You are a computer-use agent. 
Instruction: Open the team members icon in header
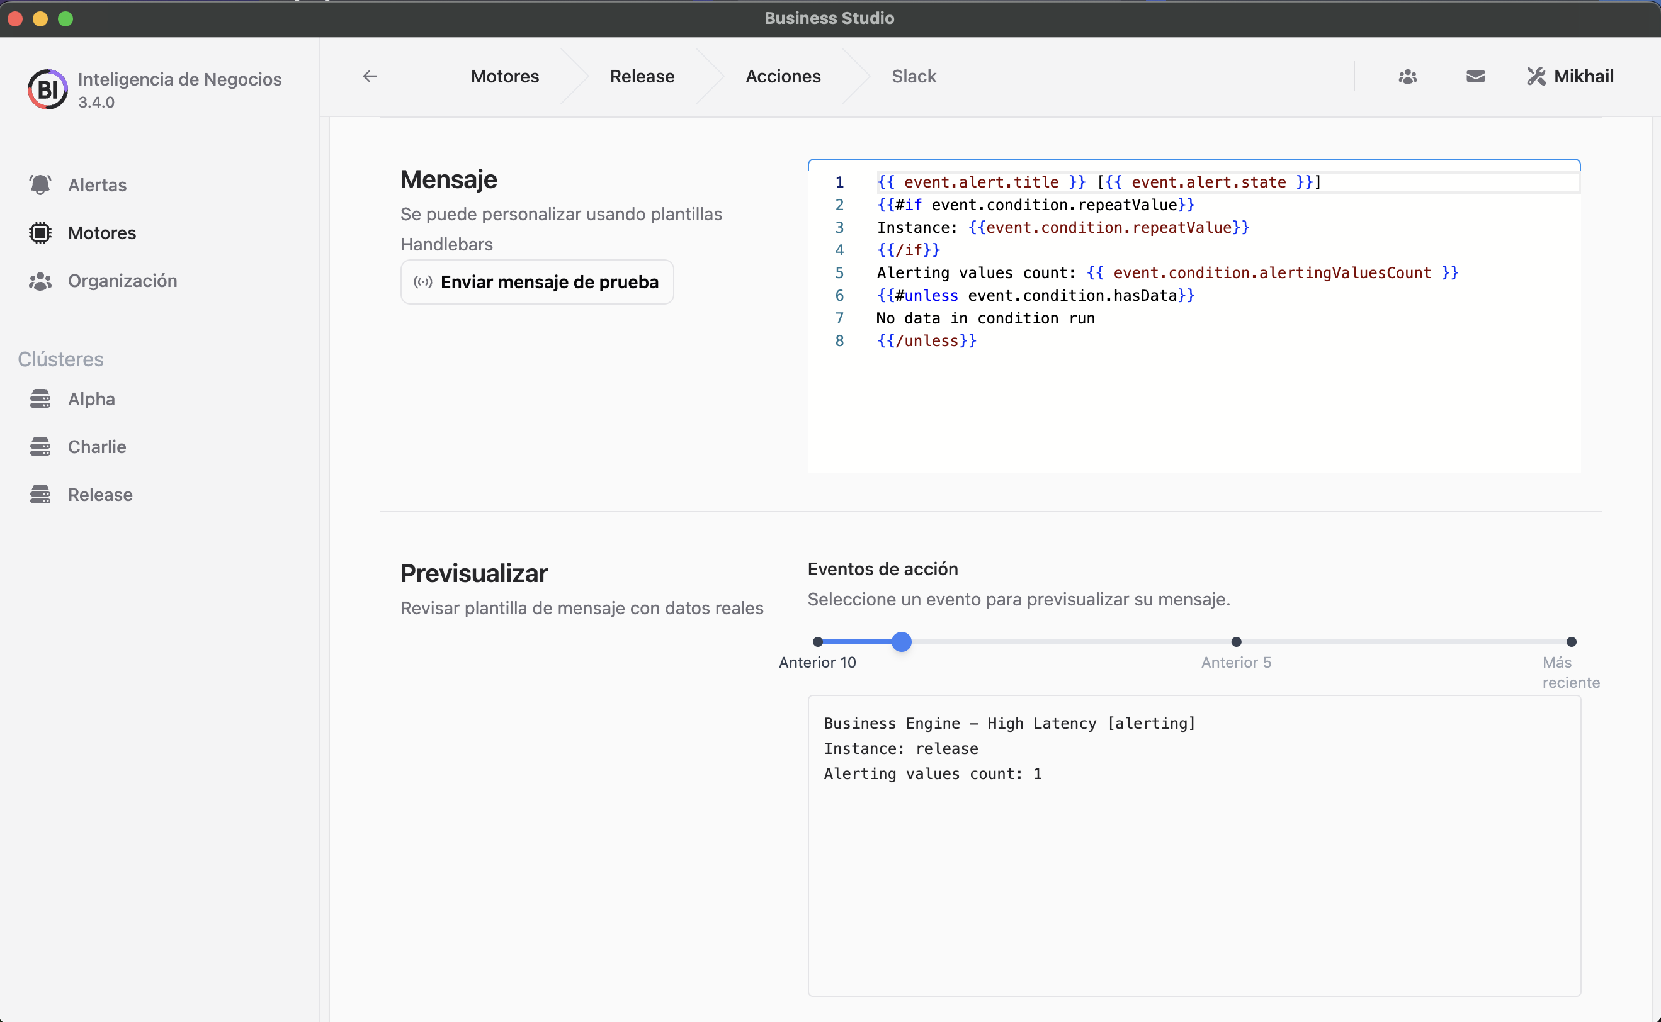click(x=1408, y=76)
